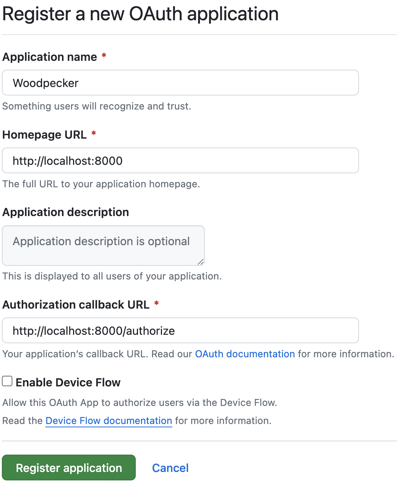The width and height of the screenshot is (397, 483).
Task: Click Cancel to abandon registration
Action: coord(170,468)
